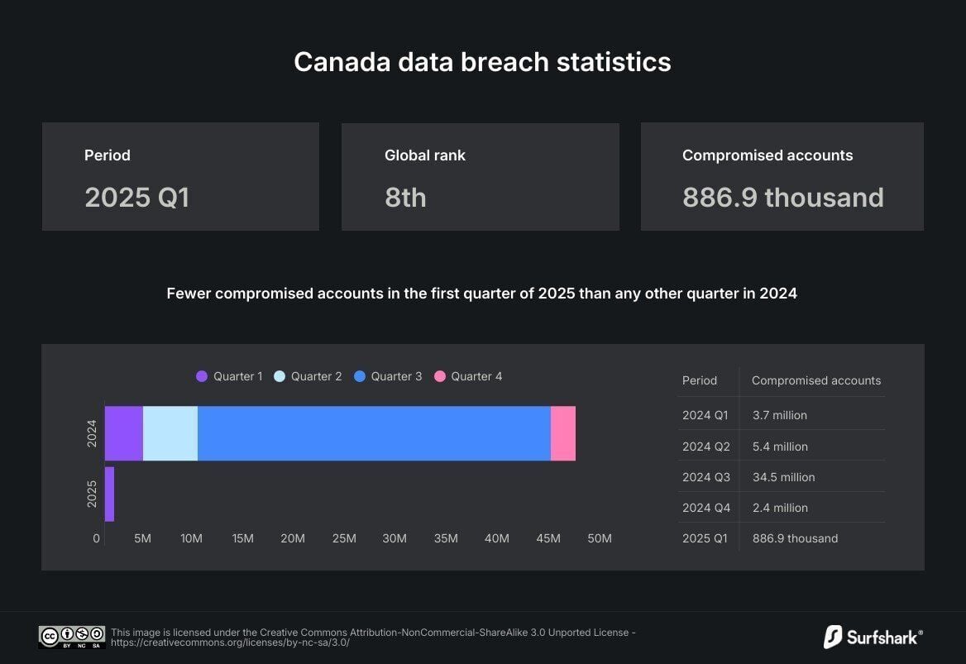Click the Surfshark logo icon
Screen dimensions: 966x664
pos(832,637)
